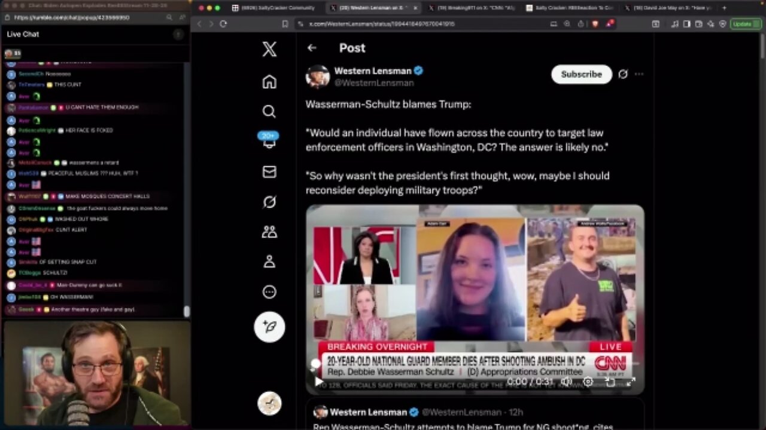Open post three-dot options menu

[639, 74]
